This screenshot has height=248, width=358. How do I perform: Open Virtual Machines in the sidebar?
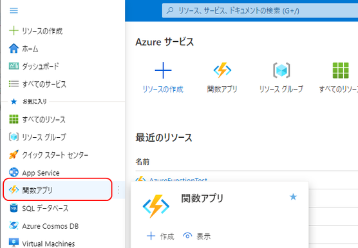(x=42, y=243)
